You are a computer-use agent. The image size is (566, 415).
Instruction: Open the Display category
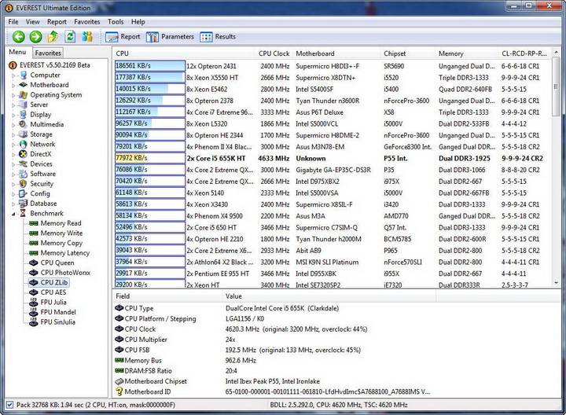[40, 115]
